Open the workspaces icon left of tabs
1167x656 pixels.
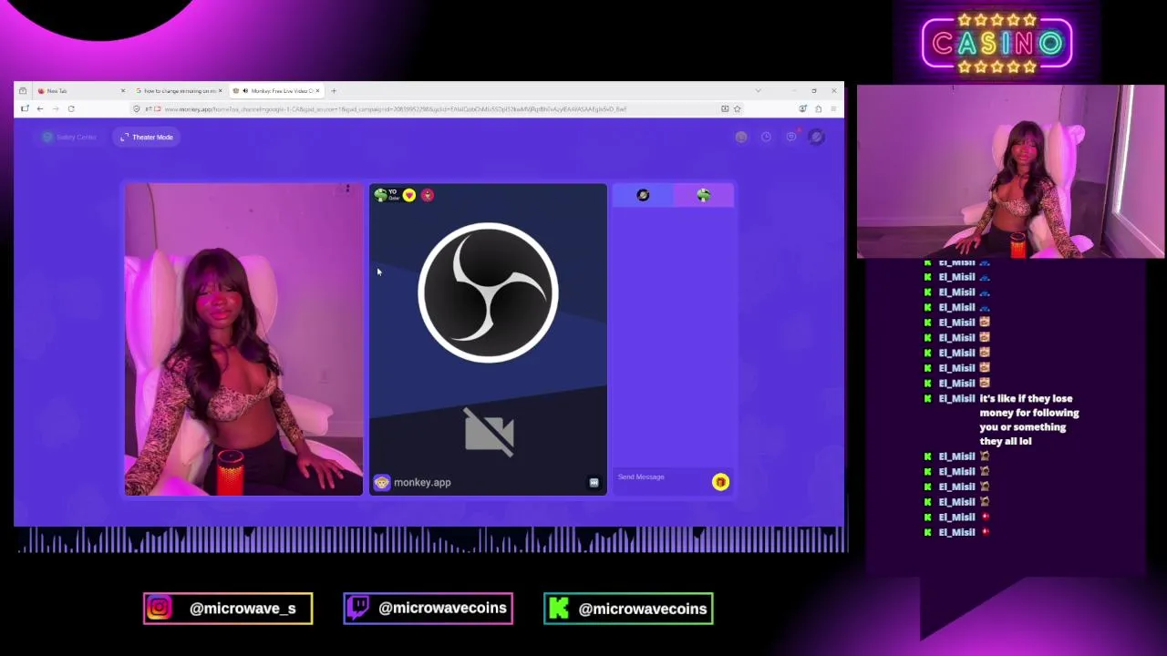click(x=23, y=91)
